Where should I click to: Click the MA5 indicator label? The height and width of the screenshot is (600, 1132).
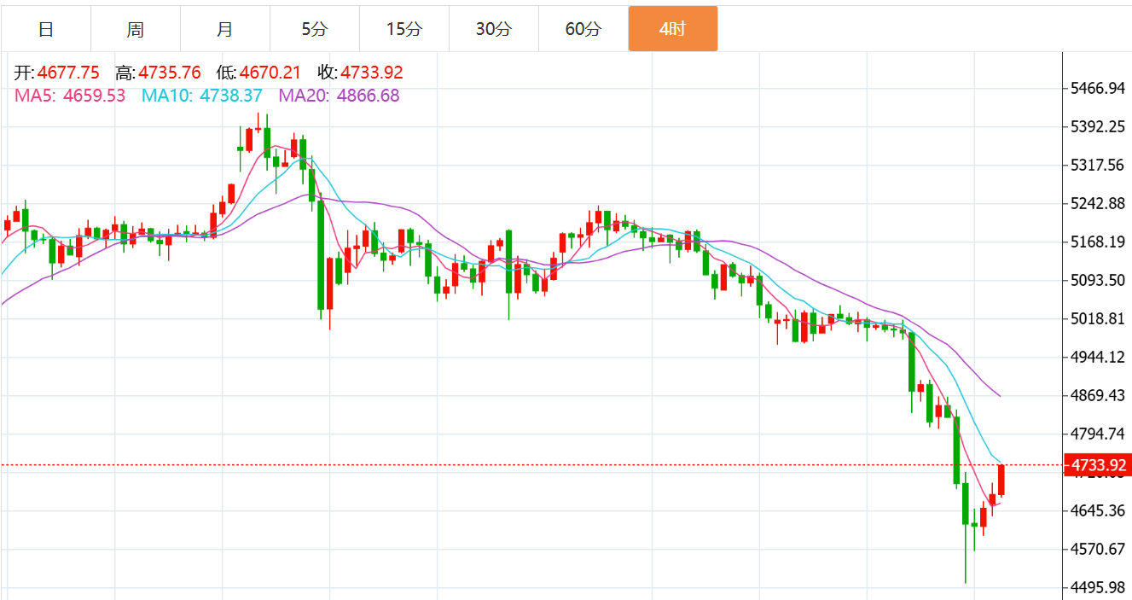tap(70, 96)
